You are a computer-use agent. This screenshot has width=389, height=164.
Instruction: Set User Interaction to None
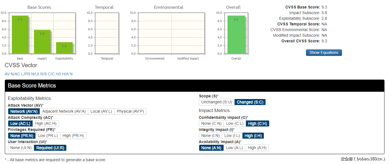click(x=21, y=148)
